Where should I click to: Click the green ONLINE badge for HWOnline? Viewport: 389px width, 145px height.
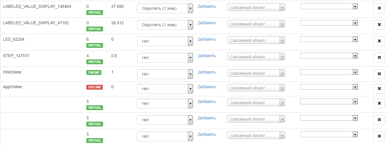click(94, 72)
